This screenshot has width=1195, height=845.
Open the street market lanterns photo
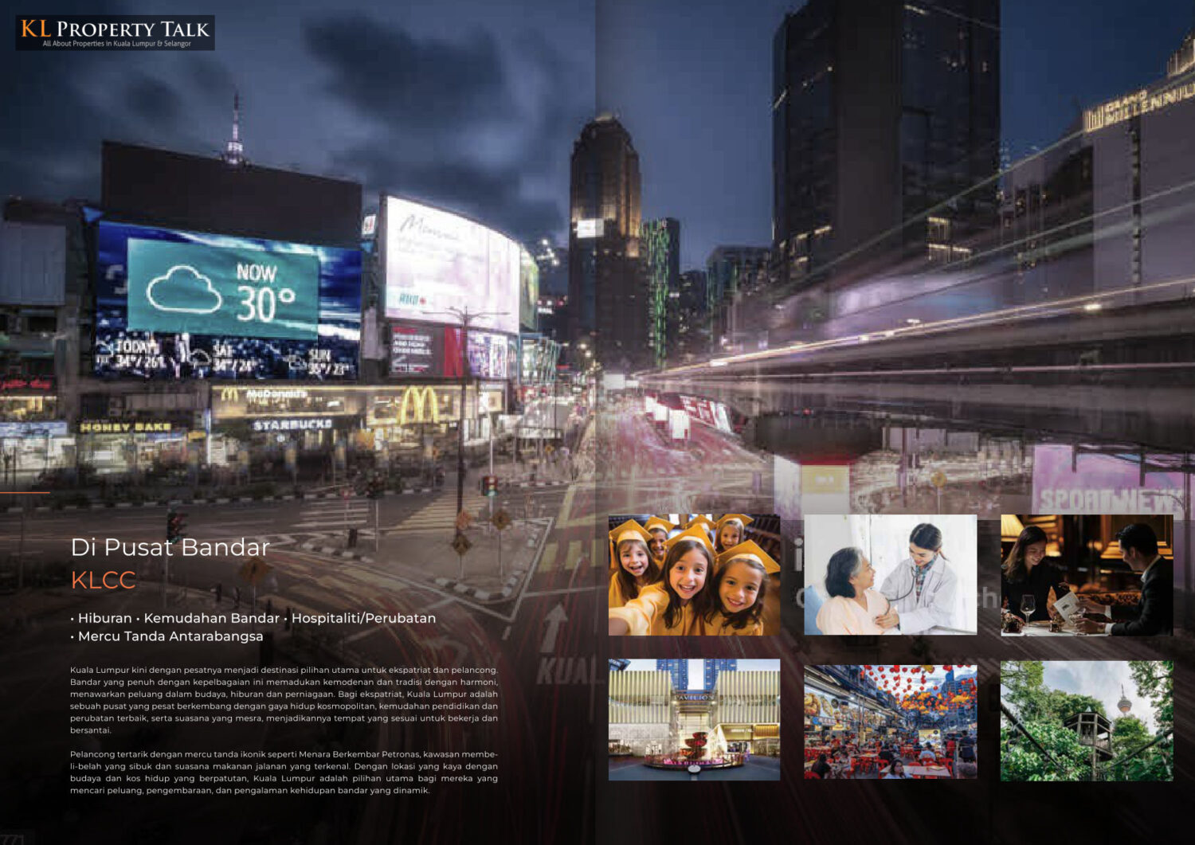(x=890, y=721)
